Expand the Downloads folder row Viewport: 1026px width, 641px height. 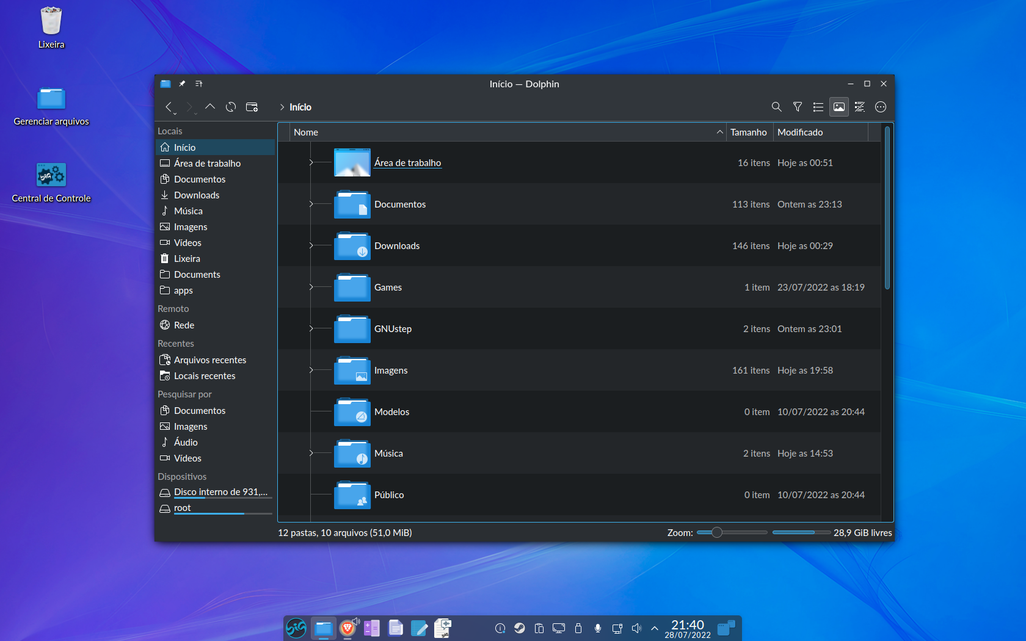tap(311, 245)
